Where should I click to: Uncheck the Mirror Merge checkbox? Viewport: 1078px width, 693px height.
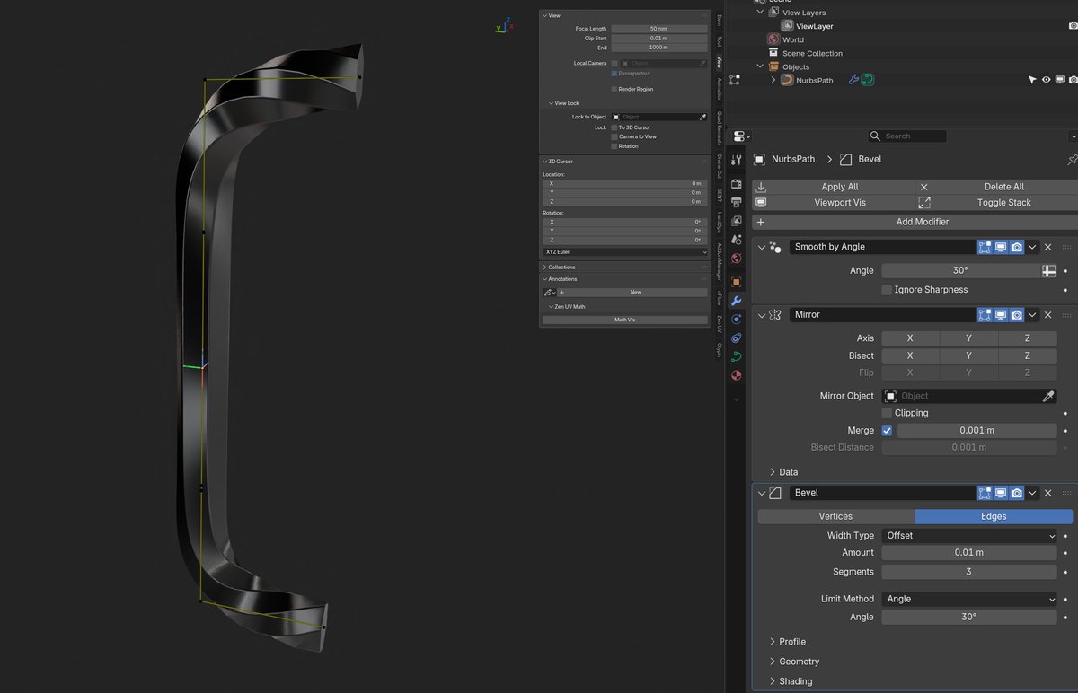(x=887, y=431)
